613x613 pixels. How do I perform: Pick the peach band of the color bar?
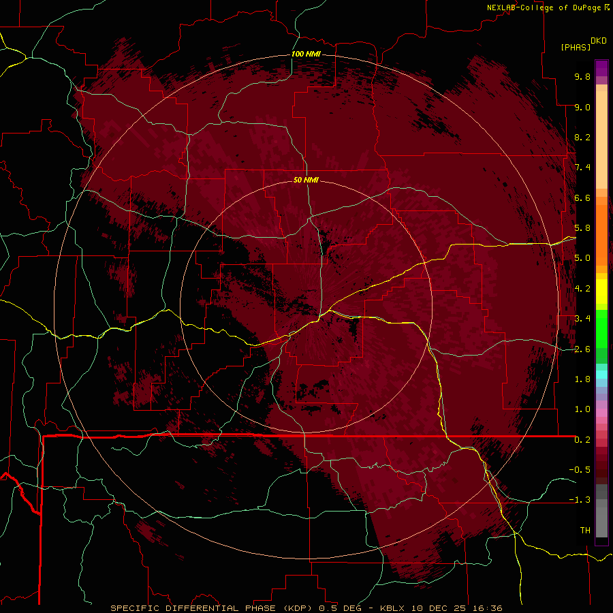click(601, 141)
